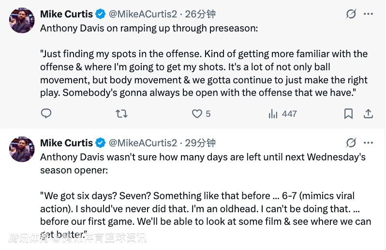386x250 pixels.
Task: Like the tweet with 5 likes
Action: coord(197,114)
